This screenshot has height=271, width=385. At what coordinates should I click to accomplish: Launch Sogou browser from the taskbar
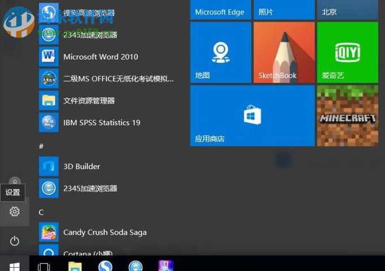[105, 266]
